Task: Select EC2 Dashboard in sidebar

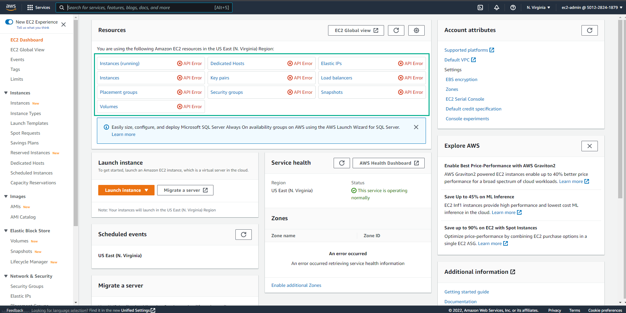Action: pos(27,40)
